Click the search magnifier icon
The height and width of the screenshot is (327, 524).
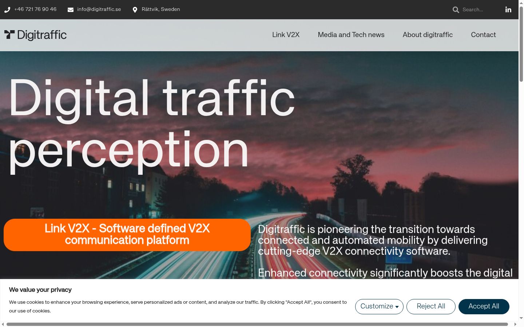[x=456, y=10]
